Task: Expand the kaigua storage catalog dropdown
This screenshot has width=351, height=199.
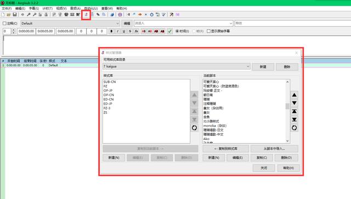Action: [248, 66]
